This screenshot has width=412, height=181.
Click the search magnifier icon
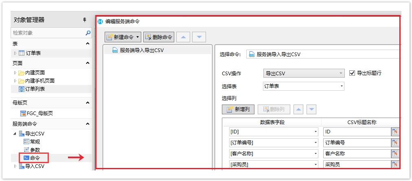tap(88, 33)
